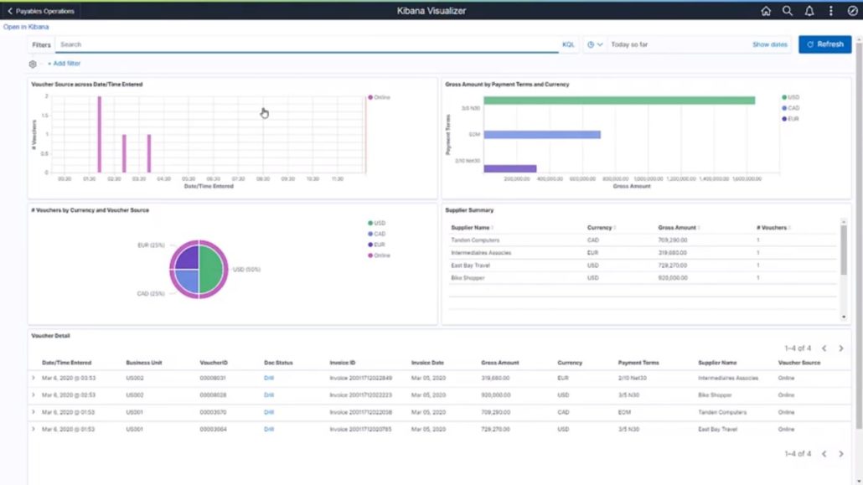
Task: Click Show dates in the filter bar
Action: 770,44
